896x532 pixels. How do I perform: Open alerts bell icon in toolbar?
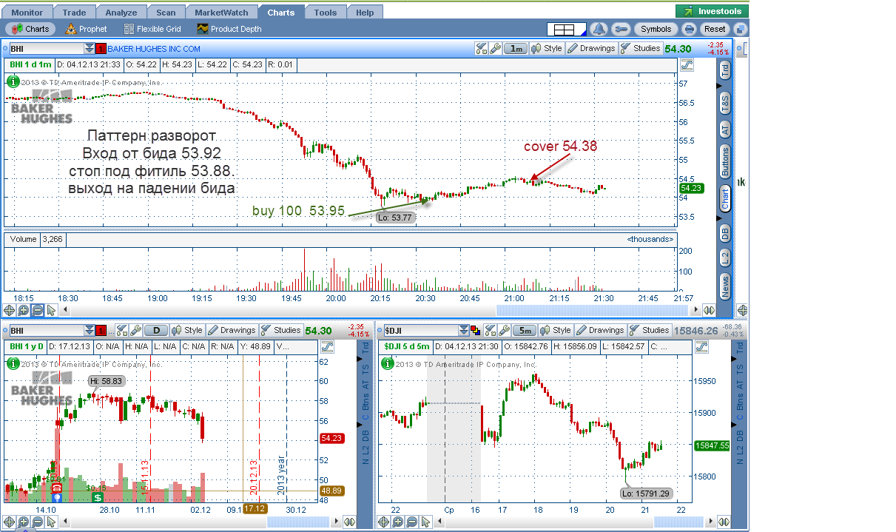pos(599,29)
